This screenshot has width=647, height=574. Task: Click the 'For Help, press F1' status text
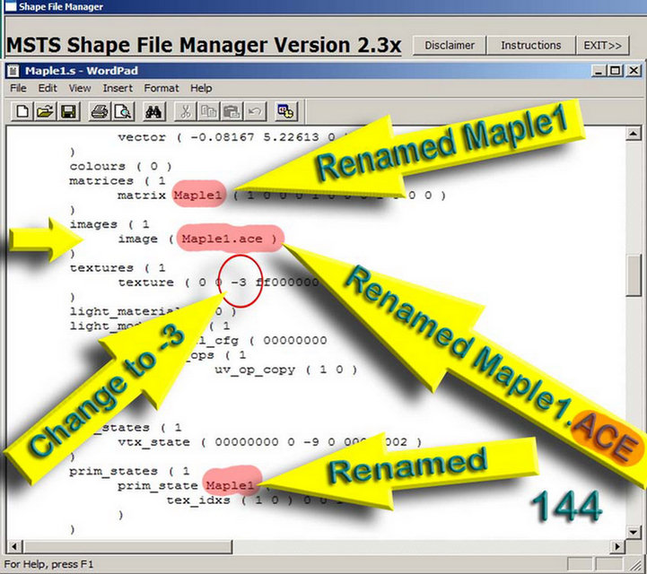(48, 564)
